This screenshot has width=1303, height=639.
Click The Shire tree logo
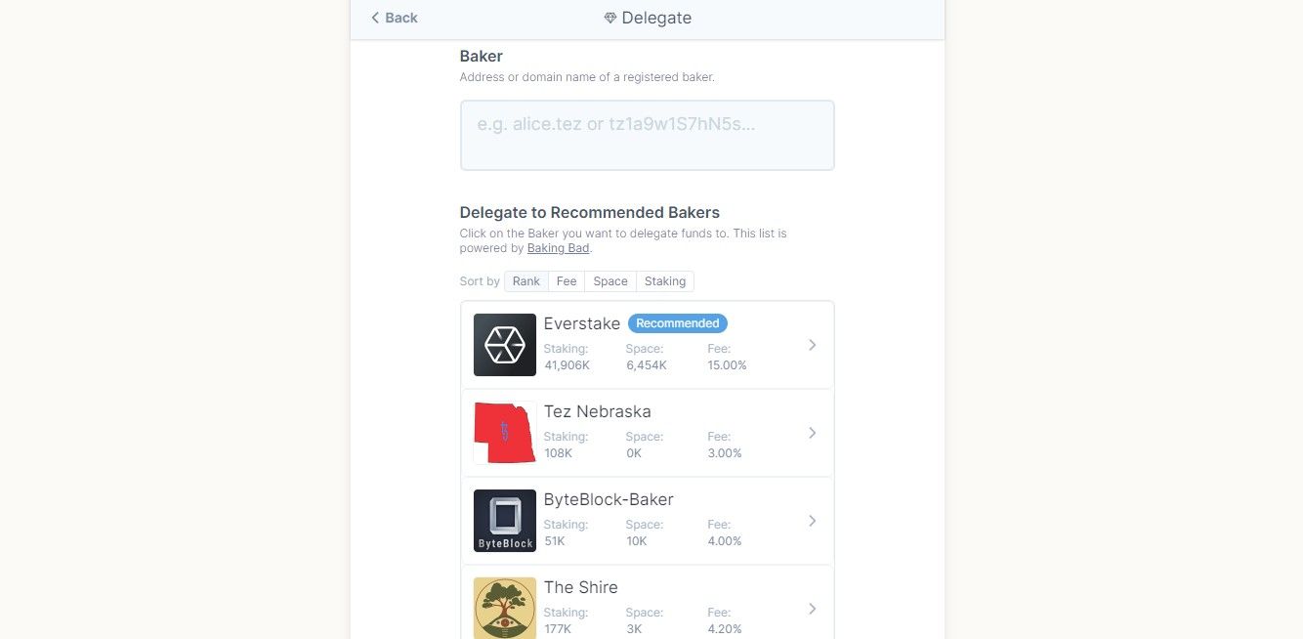coord(505,608)
